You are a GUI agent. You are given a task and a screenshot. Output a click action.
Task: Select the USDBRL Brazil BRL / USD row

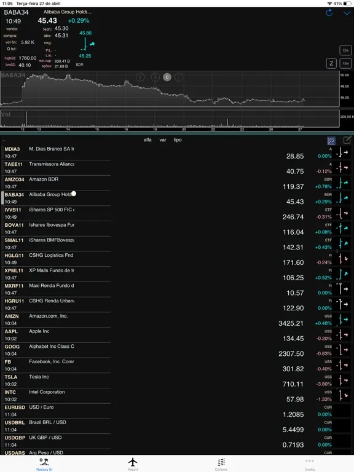177,427
